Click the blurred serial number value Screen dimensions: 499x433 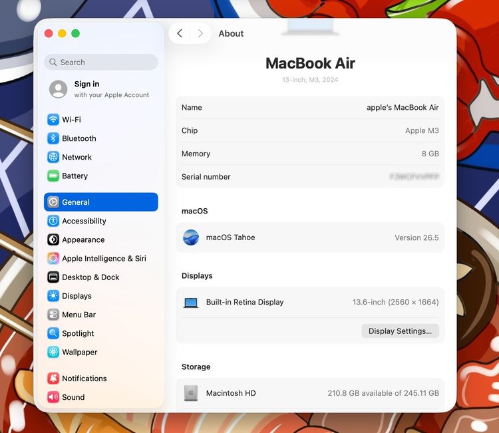pyautogui.click(x=415, y=176)
